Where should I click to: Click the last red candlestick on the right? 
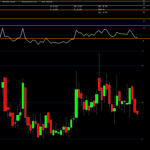137,112
